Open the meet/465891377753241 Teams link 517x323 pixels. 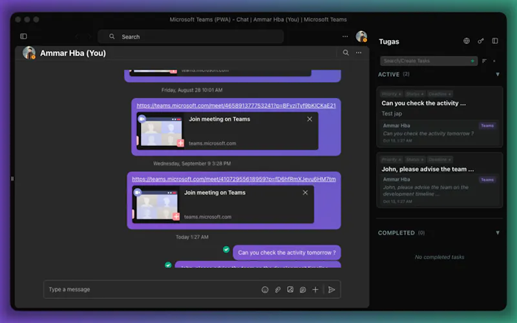tap(236, 105)
